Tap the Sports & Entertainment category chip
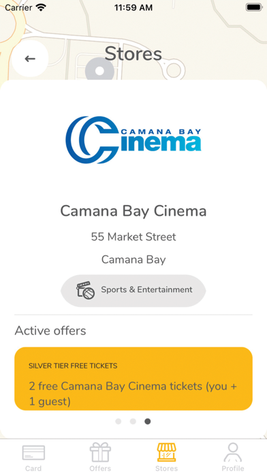This screenshot has width=267, height=474. (133, 291)
